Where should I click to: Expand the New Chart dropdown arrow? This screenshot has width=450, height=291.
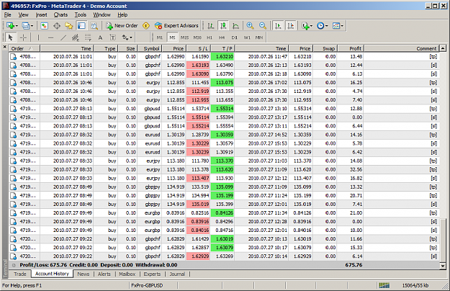pyautogui.click(x=17, y=26)
